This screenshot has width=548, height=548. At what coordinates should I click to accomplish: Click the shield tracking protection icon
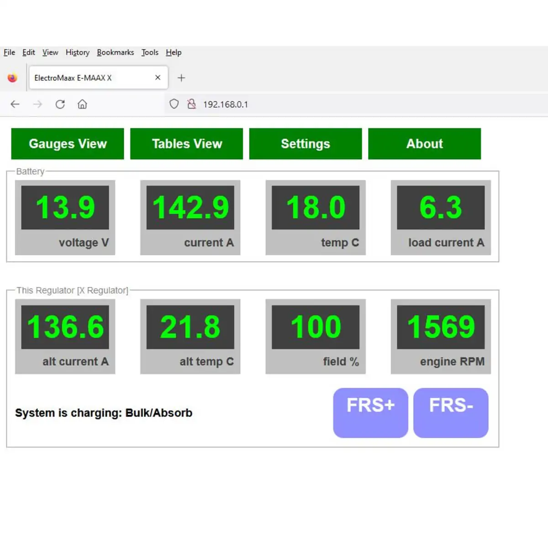(174, 104)
